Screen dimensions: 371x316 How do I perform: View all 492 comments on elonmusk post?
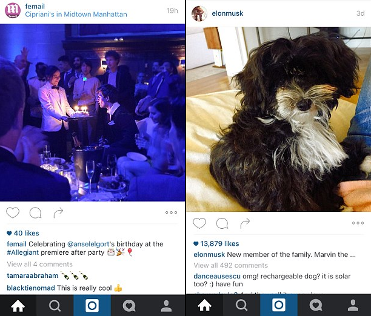click(x=231, y=265)
